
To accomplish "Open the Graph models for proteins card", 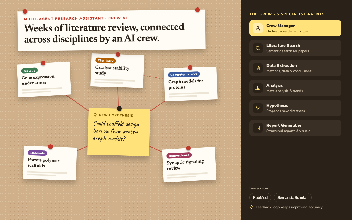I will click(x=190, y=84).
